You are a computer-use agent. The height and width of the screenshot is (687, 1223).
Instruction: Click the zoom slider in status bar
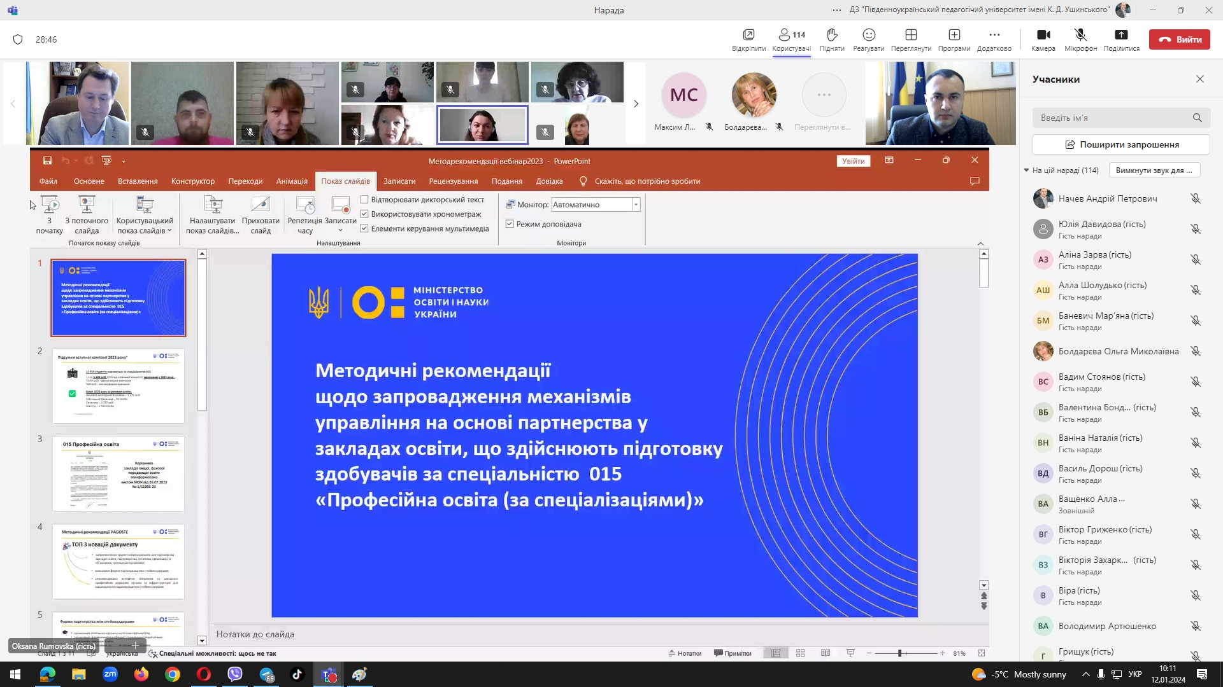tap(899, 653)
